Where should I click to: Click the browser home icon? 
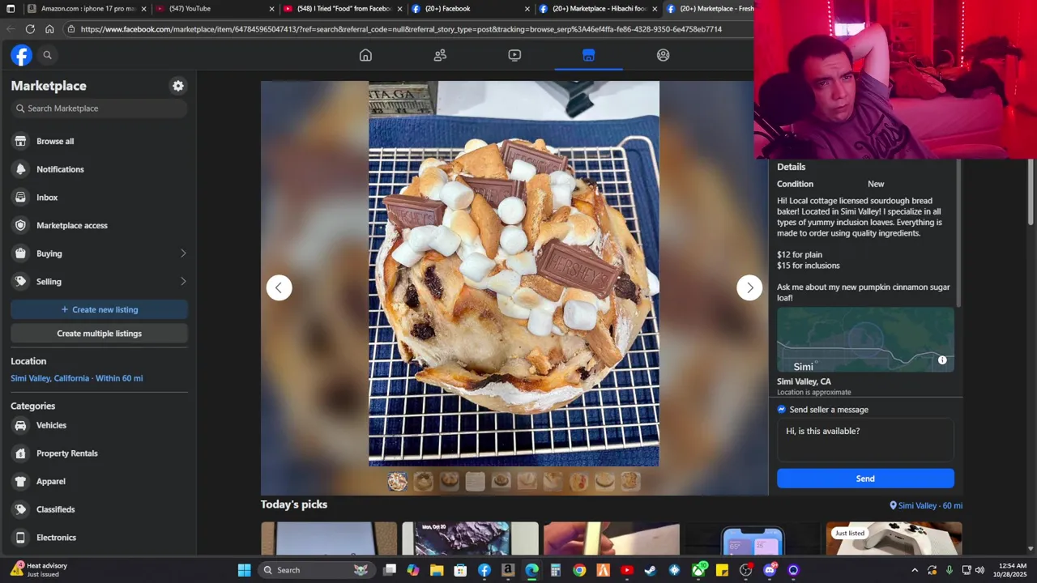click(49, 29)
